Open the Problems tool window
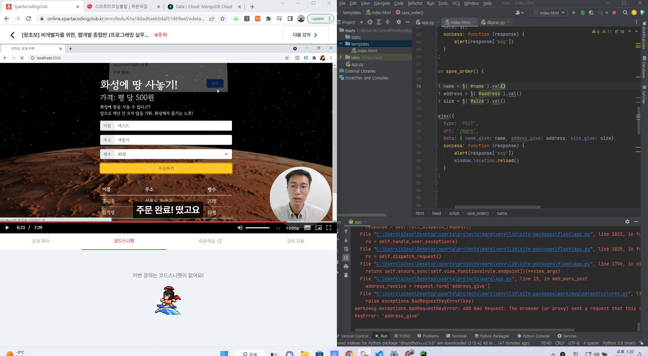The image size is (648, 356). (x=428, y=336)
